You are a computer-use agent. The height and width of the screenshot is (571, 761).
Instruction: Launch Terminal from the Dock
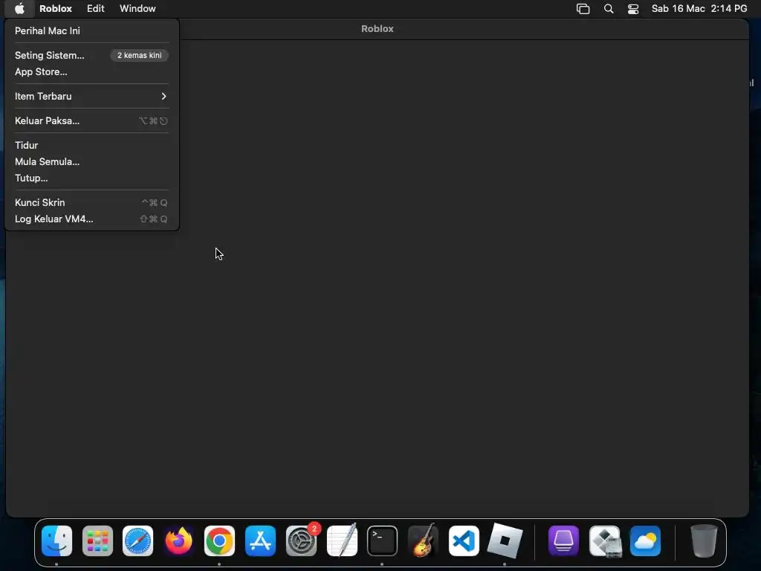pyautogui.click(x=383, y=541)
